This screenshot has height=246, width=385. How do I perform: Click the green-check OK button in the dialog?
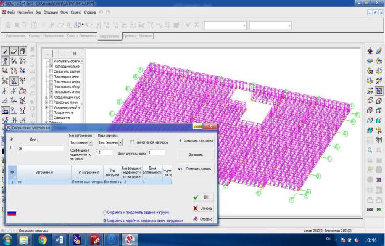(203, 197)
